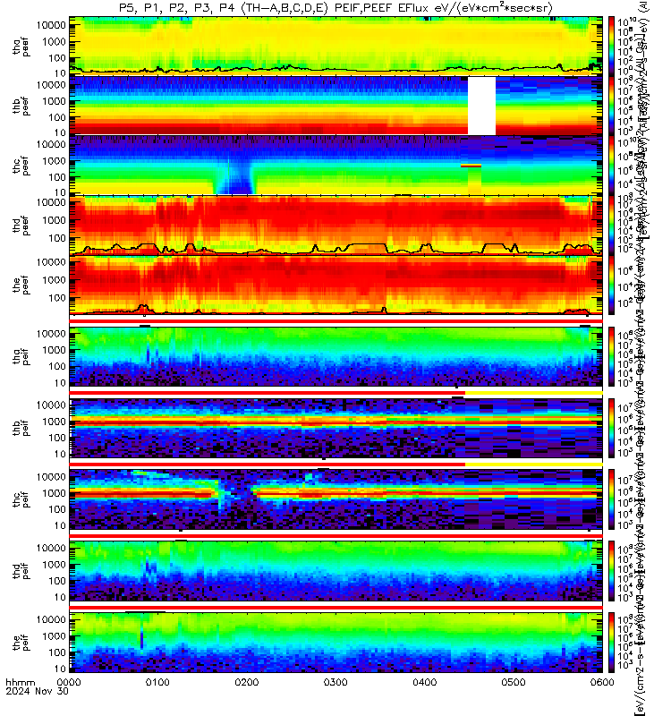671x716 pixels.
Task: Click the color bar beside thg peif panel
Action: pyautogui.click(x=611, y=356)
